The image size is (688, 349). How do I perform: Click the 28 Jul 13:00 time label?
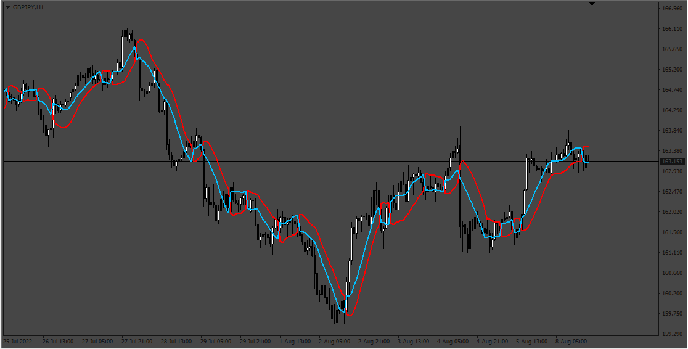click(x=176, y=342)
